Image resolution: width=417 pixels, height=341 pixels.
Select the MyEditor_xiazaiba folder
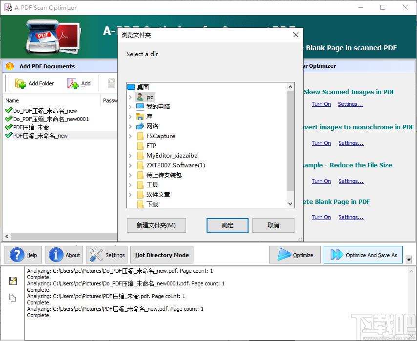pos(172,156)
